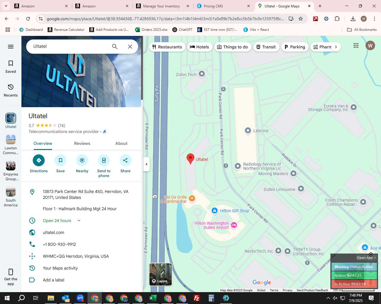The image size is (381, 304).
Task: Click the phone number +1 800-930-9912
Action: click(x=59, y=244)
